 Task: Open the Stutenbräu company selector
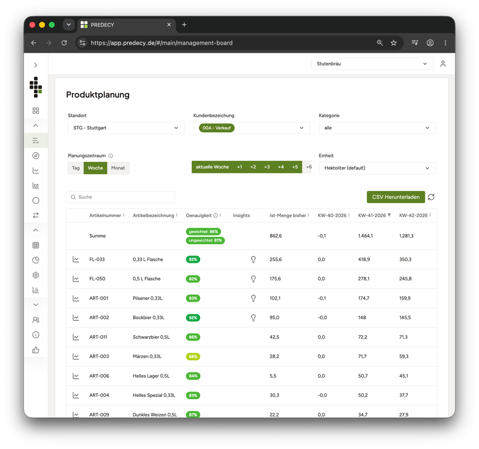[372, 64]
